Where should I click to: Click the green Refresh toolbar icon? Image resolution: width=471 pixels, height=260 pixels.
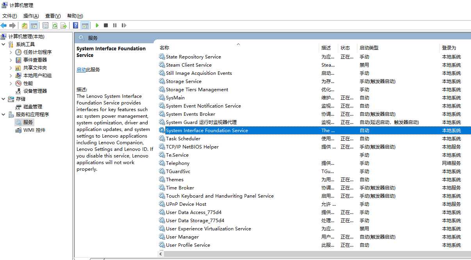pyautogui.click(x=55, y=25)
